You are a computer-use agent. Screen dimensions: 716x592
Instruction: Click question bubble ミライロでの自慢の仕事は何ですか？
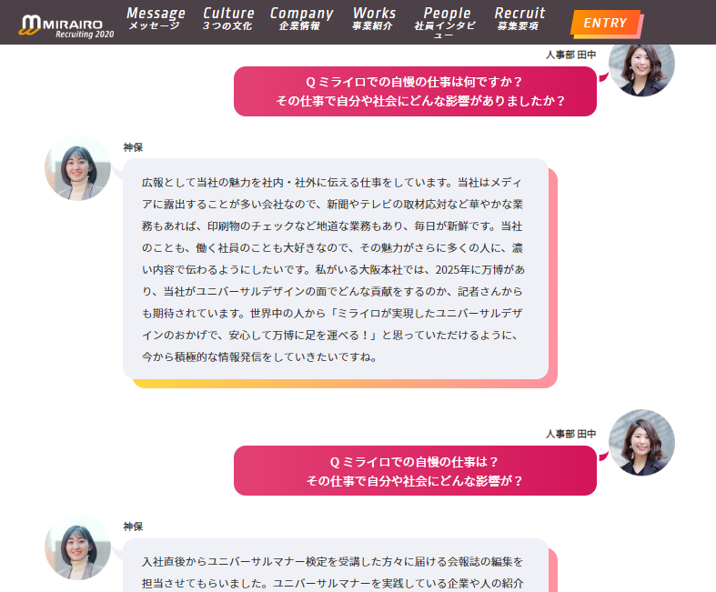tap(415, 91)
